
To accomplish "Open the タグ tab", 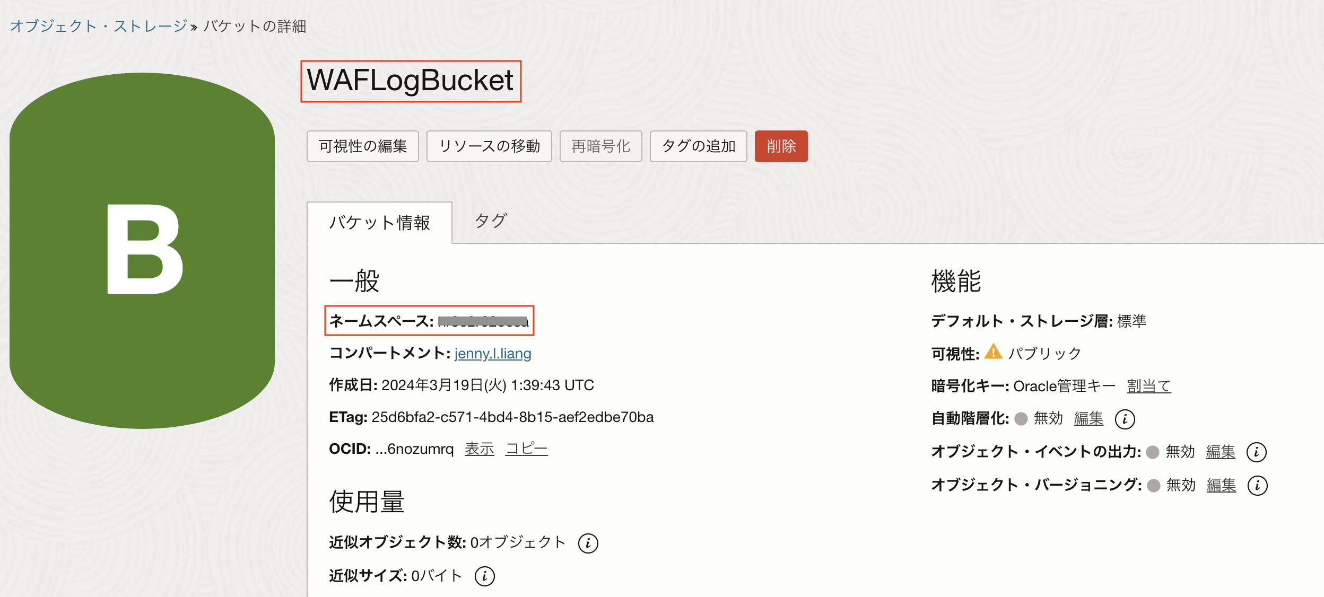I will click(491, 221).
